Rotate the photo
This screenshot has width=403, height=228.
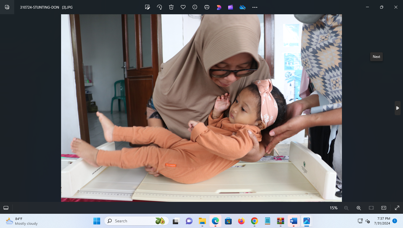[x=159, y=7]
